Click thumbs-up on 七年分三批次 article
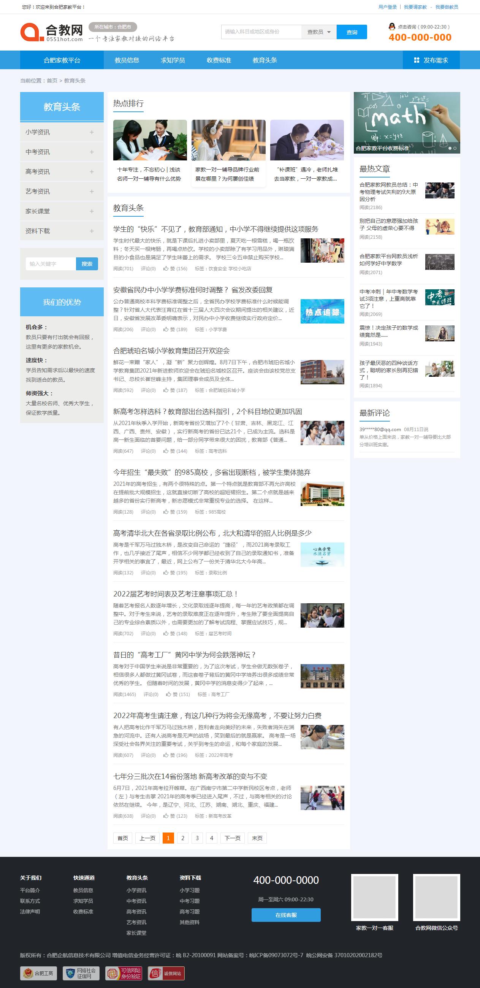Image resolution: width=480 pixels, height=988 pixels. point(166,816)
